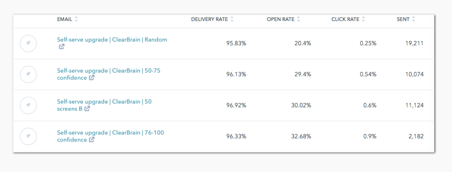Image resolution: width=452 pixels, height=172 pixels.
Task: Pin the 76-100 confidence email row
Action: pyautogui.click(x=28, y=136)
